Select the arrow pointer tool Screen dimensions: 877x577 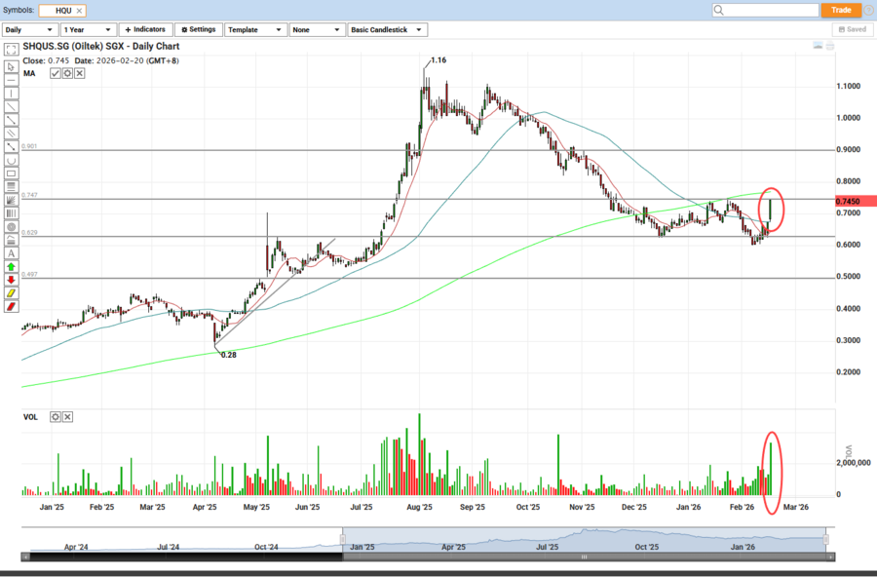tap(11, 66)
